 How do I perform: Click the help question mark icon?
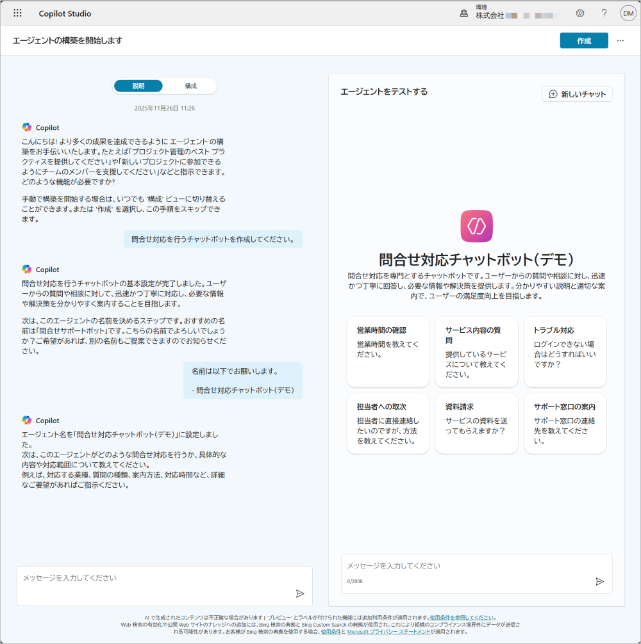click(x=604, y=13)
